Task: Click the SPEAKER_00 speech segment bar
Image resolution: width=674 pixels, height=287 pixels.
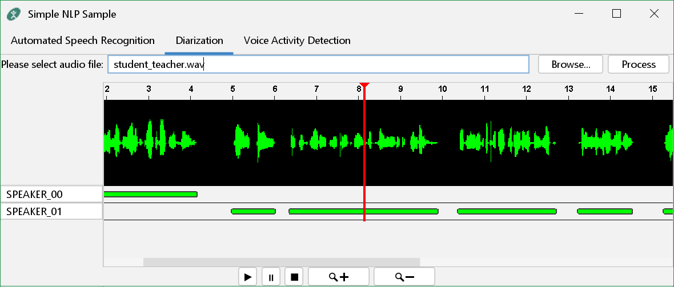Action: tap(150, 195)
